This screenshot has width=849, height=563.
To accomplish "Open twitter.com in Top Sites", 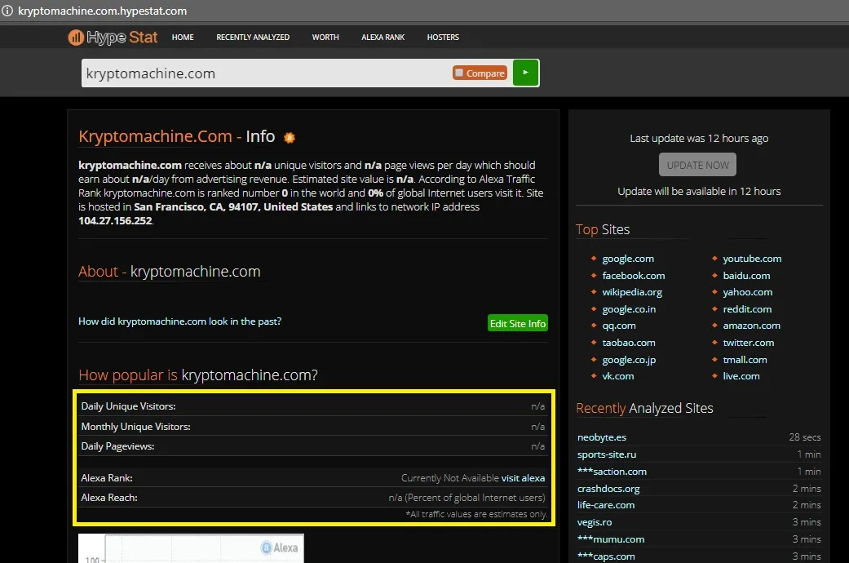I will click(x=749, y=343).
